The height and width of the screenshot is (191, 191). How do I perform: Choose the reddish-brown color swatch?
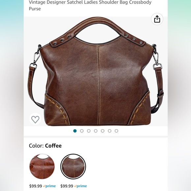[x=42, y=166]
